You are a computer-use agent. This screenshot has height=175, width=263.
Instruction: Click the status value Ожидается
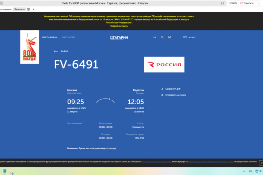pyautogui.click(x=138, y=127)
